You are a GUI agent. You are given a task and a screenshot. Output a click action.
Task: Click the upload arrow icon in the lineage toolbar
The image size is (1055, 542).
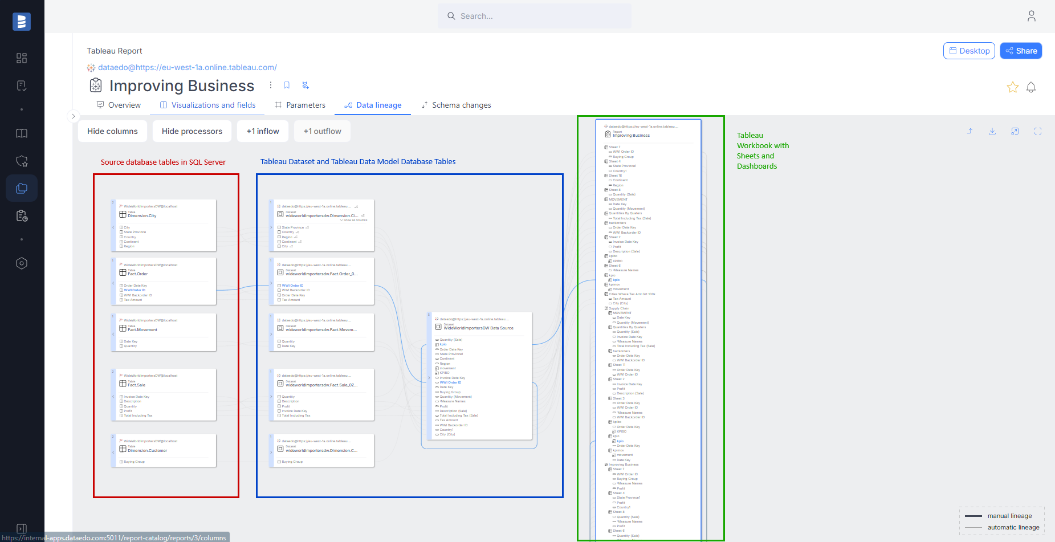(x=970, y=131)
